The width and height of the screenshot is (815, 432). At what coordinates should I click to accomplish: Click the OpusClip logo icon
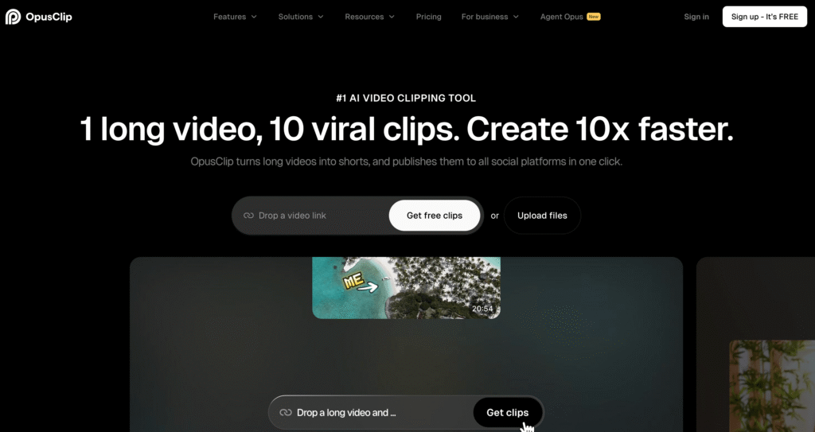coord(13,17)
